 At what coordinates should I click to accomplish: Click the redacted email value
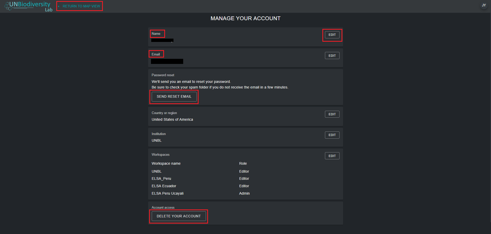[x=167, y=61]
